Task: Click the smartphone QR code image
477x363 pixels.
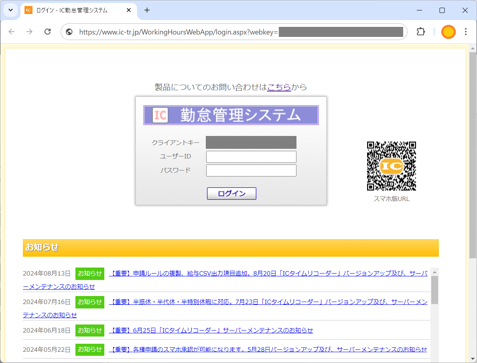Action: point(392,166)
